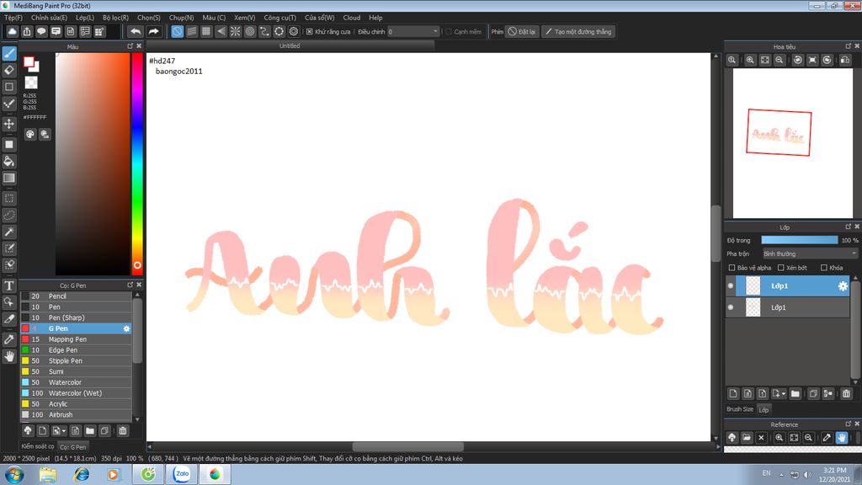Turn off snap with the Snap Off icon

point(177,31)
